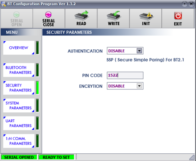Expand the AUTHENTICATION dropdown arrow
Viewport: 196px width, 161px height.
(x=139, y=51)
